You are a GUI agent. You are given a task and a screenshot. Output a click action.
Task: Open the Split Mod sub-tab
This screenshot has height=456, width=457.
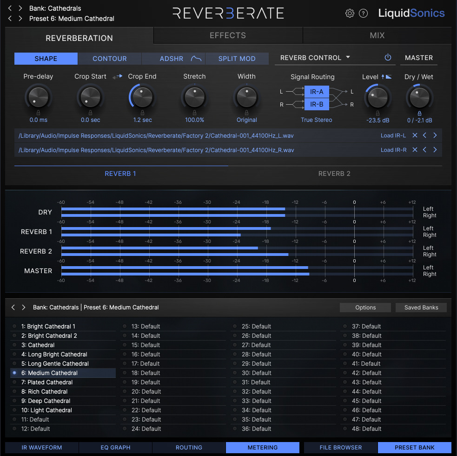[x=237, y=59]
